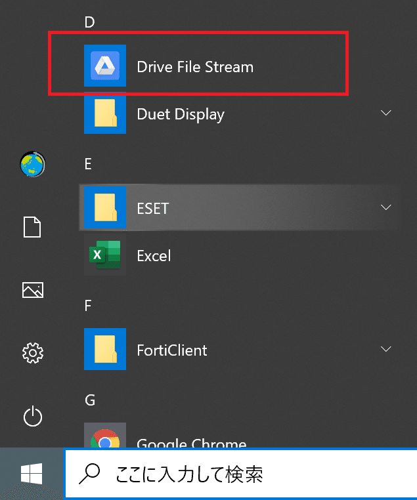
Task: Jump via the D letter header
Action: (x=90, y=22)
